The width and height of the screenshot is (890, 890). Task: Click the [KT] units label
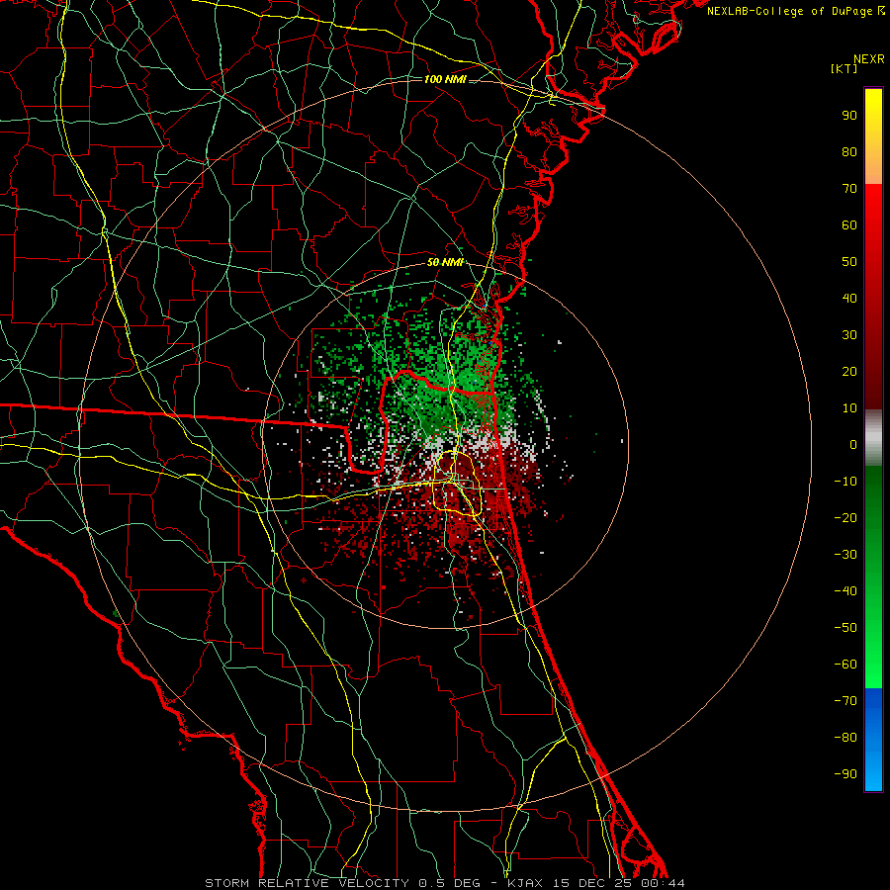coord(845,68)
